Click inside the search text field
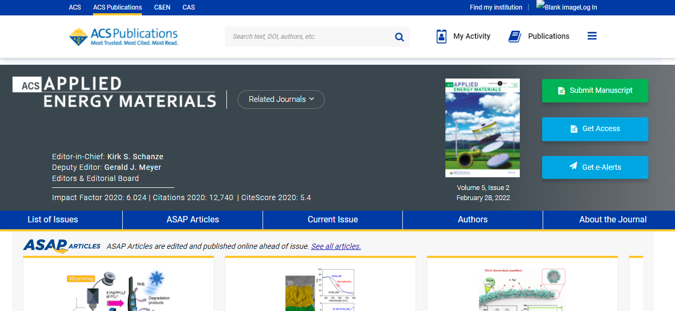Screen dimensions: 675x311 308,37
